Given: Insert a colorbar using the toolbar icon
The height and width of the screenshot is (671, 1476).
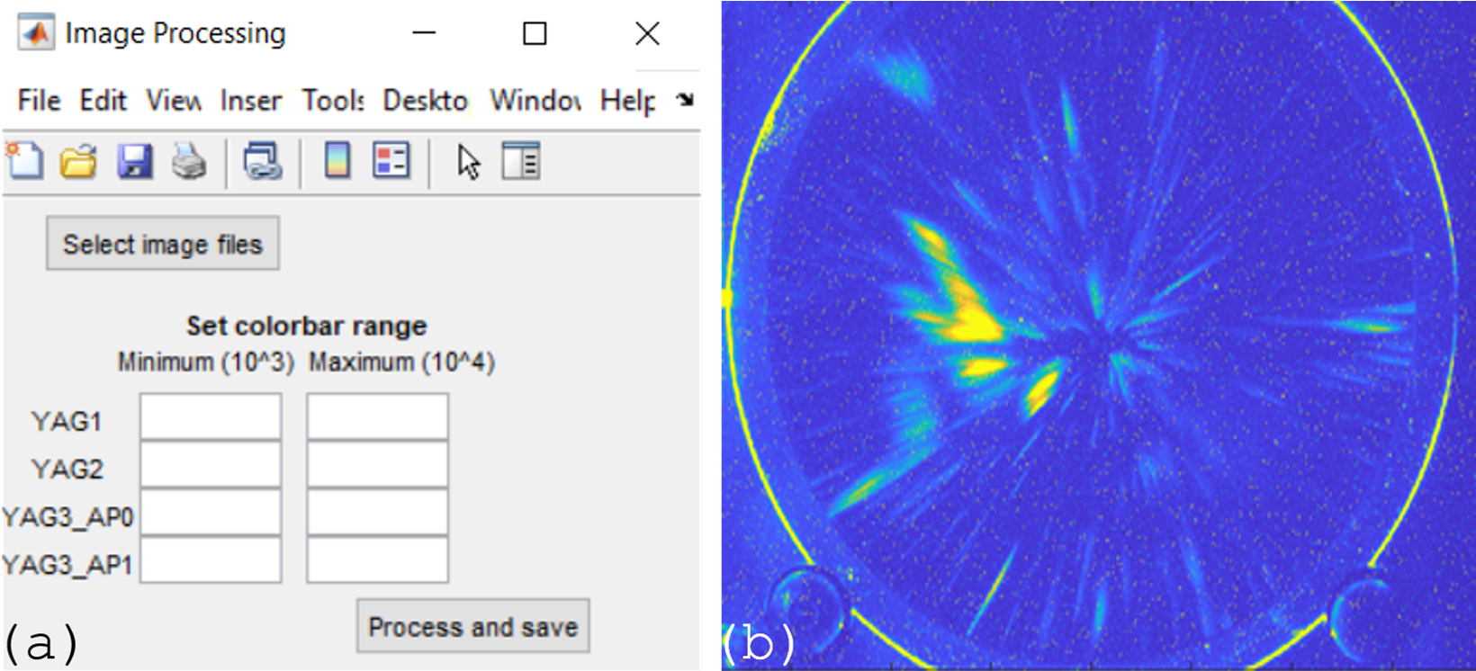Looking at the screenshot, I should point(337,162).
